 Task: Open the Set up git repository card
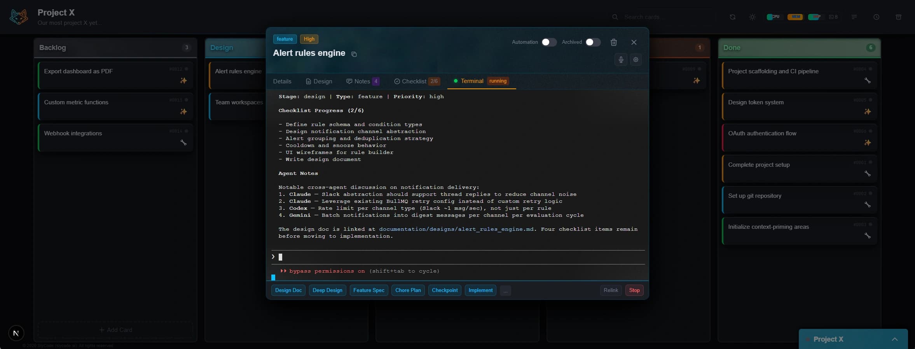[799, 200]
